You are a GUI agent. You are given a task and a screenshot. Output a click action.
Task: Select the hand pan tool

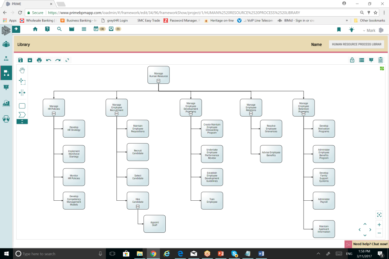(22, 70)
